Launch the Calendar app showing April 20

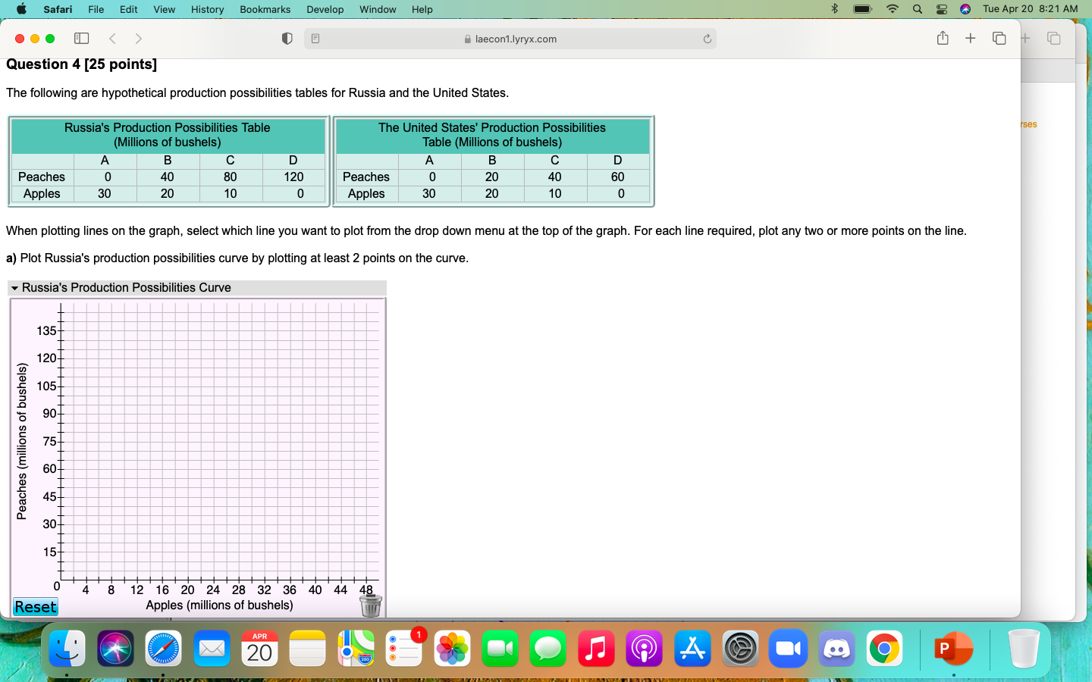click(259, 649)
